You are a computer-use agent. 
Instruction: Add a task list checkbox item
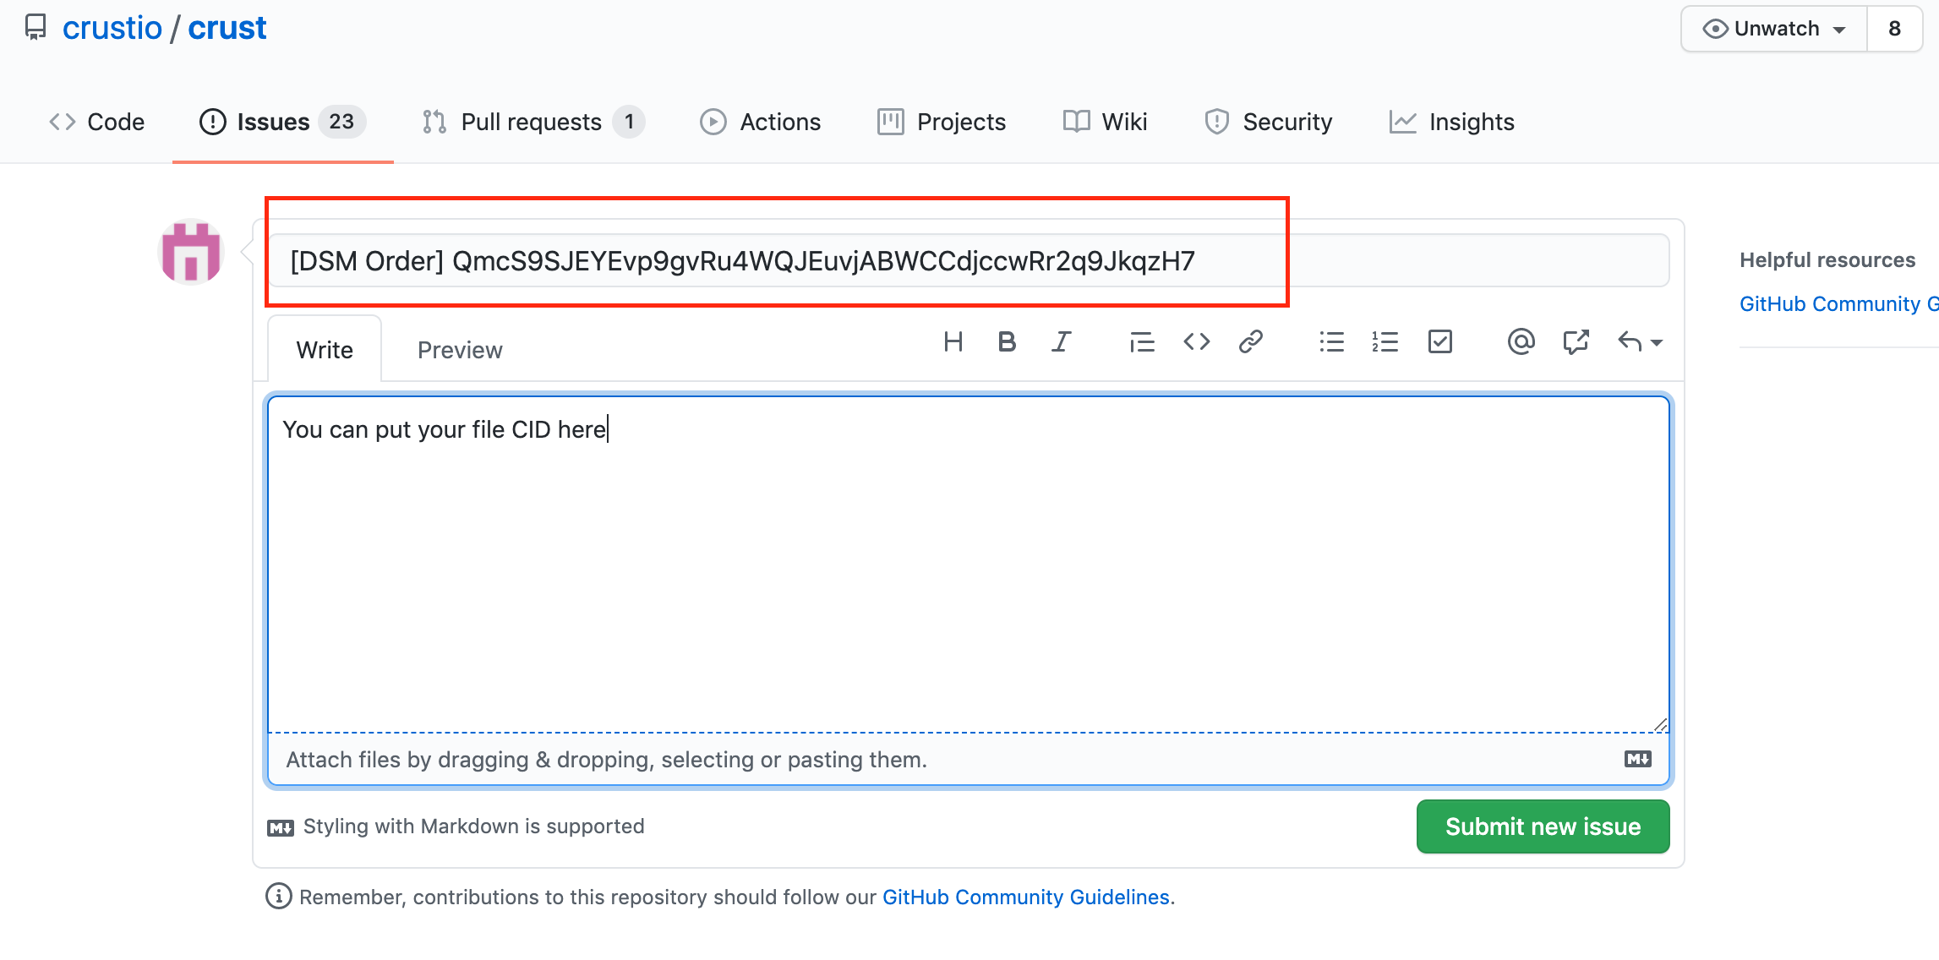pos(1439,342)
